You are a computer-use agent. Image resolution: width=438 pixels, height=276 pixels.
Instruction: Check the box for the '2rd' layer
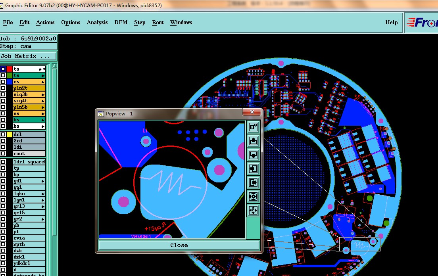coord(3,141)
